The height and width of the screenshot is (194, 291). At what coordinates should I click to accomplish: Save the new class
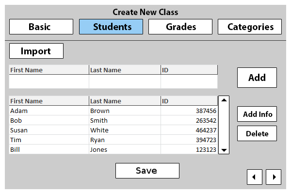(147, 171)
